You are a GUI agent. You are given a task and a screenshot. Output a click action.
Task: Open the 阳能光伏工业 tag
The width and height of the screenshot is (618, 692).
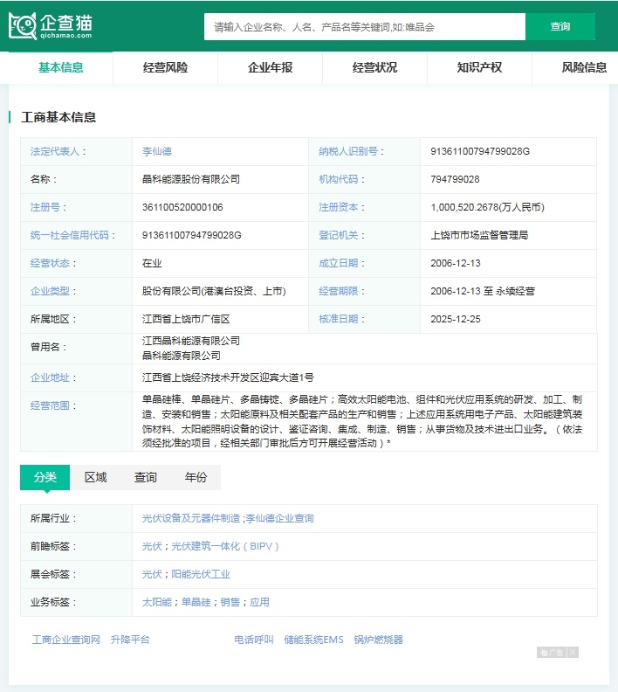(201, 574)
